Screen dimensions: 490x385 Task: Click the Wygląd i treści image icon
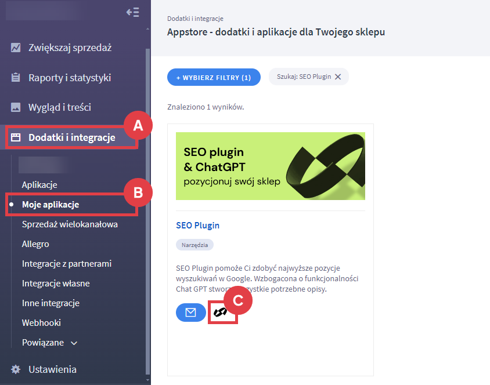pos(16,107)
